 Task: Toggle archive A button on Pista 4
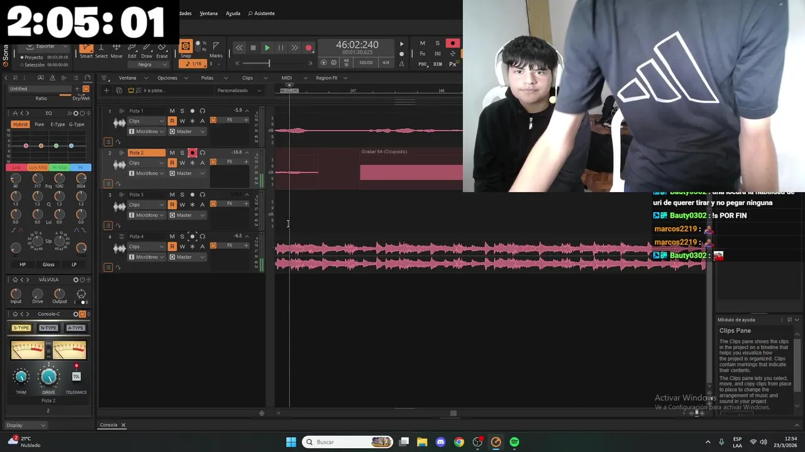pos(202,247)
